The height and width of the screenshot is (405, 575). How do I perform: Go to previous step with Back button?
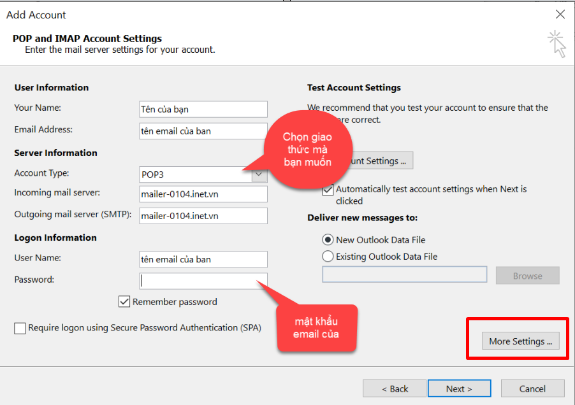pyautogui.click(x=395, y=388)
